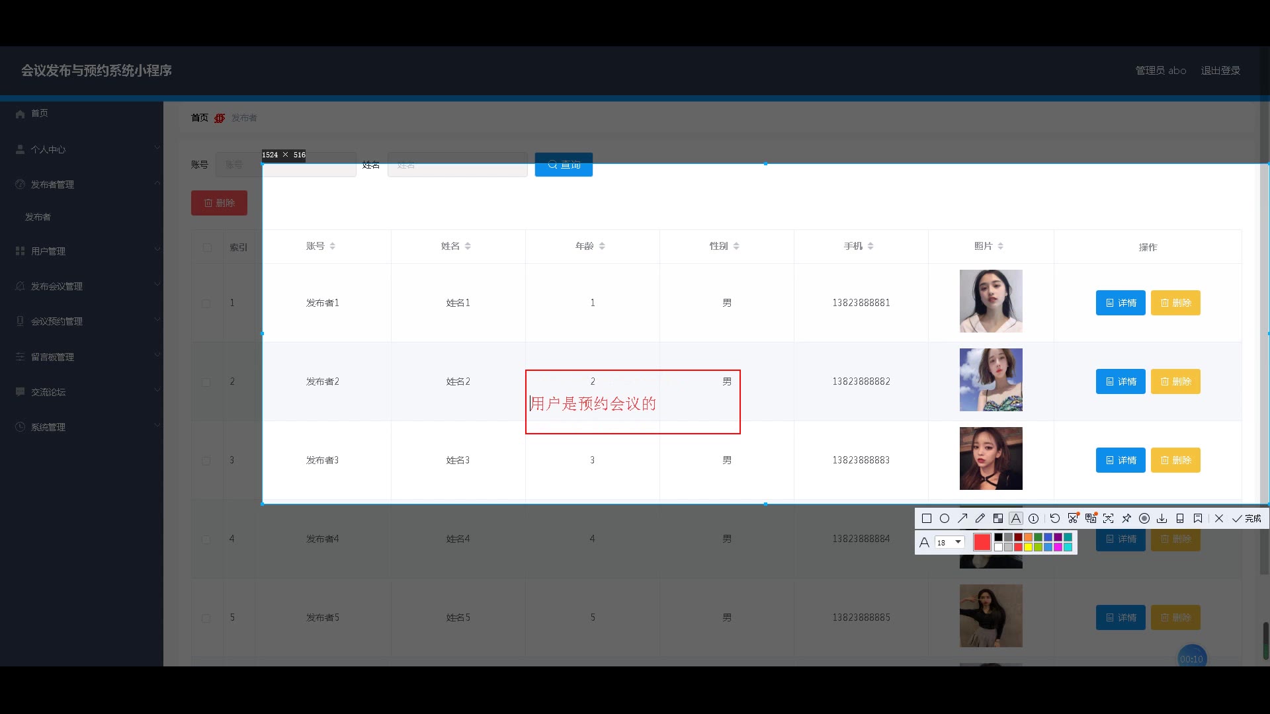Image resolution: width=1270 pixels, height=714 pixels.
Task: Pick the black color swatch
Action: [999, 537]
